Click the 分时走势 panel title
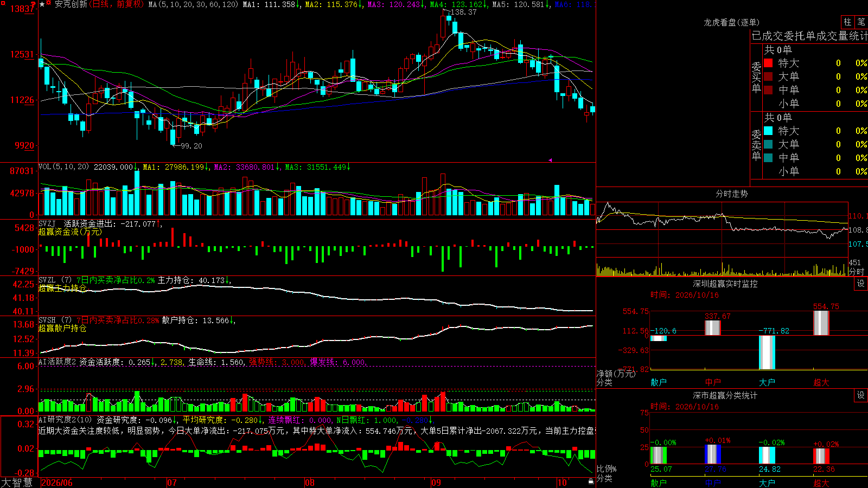This screenshot has width=868, height=488. point(731,194)
